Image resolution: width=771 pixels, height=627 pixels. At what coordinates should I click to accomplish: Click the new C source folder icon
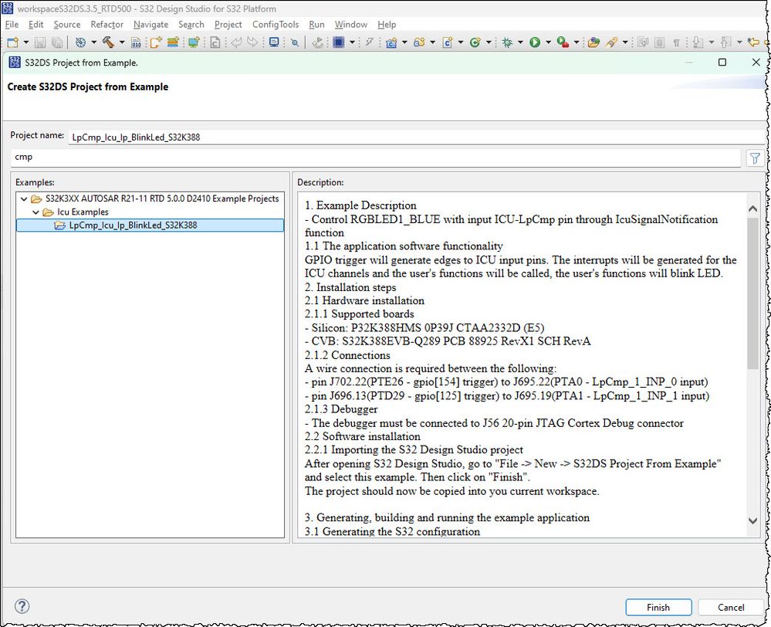click(x=419, y=42)
